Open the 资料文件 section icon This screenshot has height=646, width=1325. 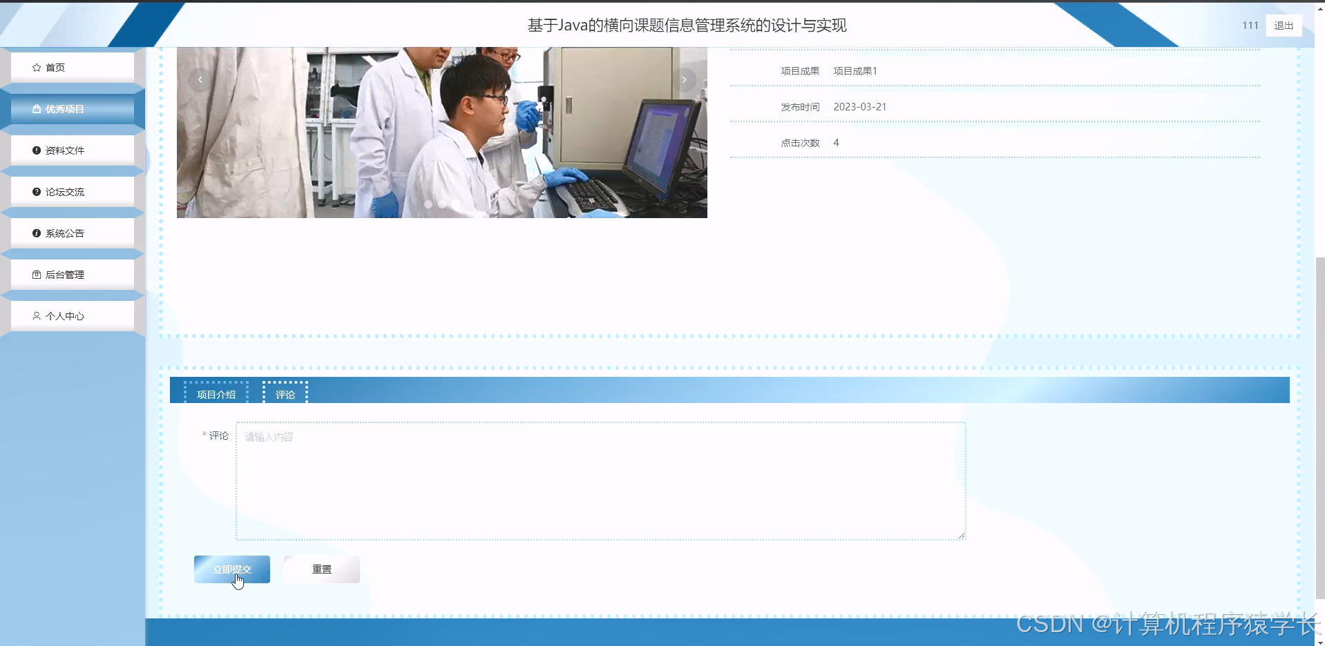point(37,150)
